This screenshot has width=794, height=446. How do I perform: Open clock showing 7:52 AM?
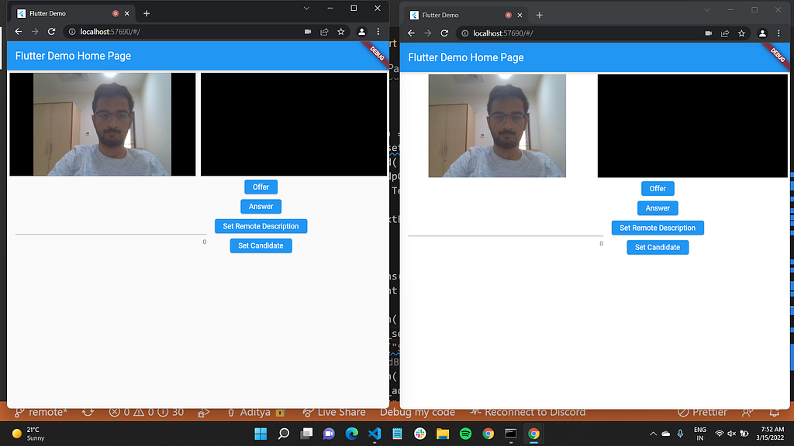pyautogui.click(x=770, y=434)
